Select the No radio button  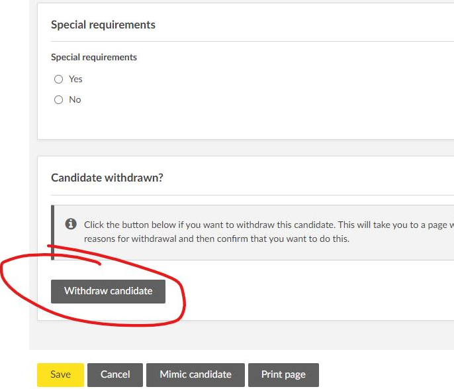58,99
